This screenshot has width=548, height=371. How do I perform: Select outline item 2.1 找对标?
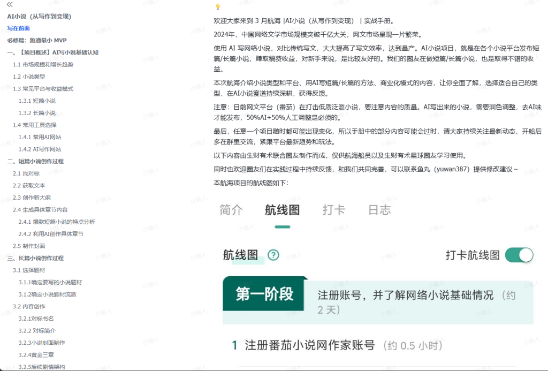click(26, 173)
